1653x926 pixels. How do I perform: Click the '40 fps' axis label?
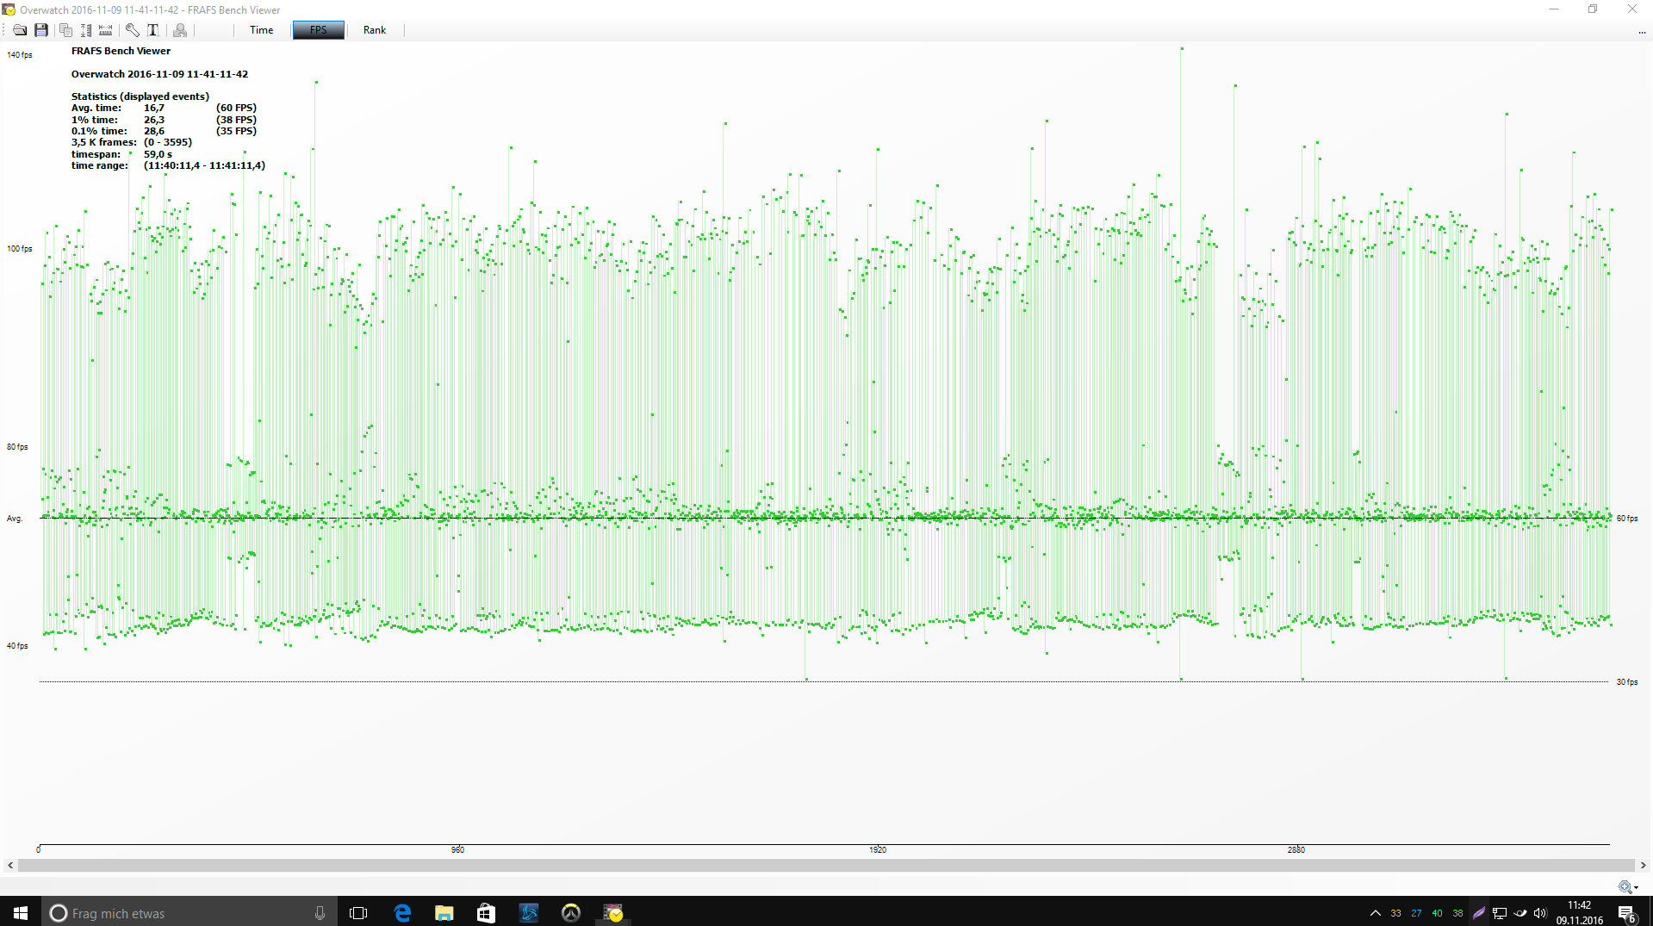point(17,646)
